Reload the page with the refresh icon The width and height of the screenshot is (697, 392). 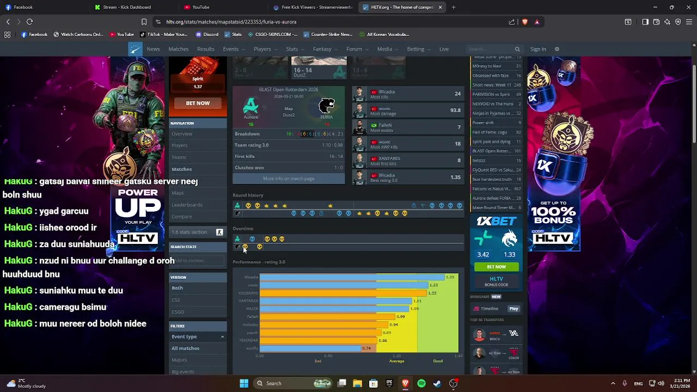(29, 22)
